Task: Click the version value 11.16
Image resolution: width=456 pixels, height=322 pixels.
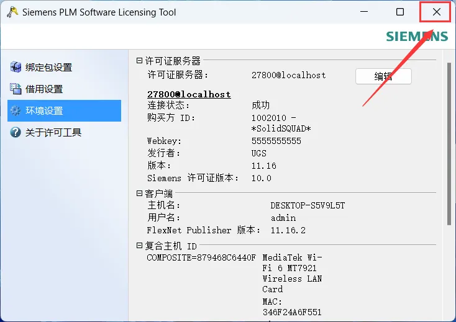Action: 264,166
